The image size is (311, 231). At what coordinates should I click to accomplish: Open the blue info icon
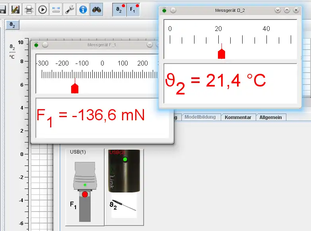pos(83,9)
